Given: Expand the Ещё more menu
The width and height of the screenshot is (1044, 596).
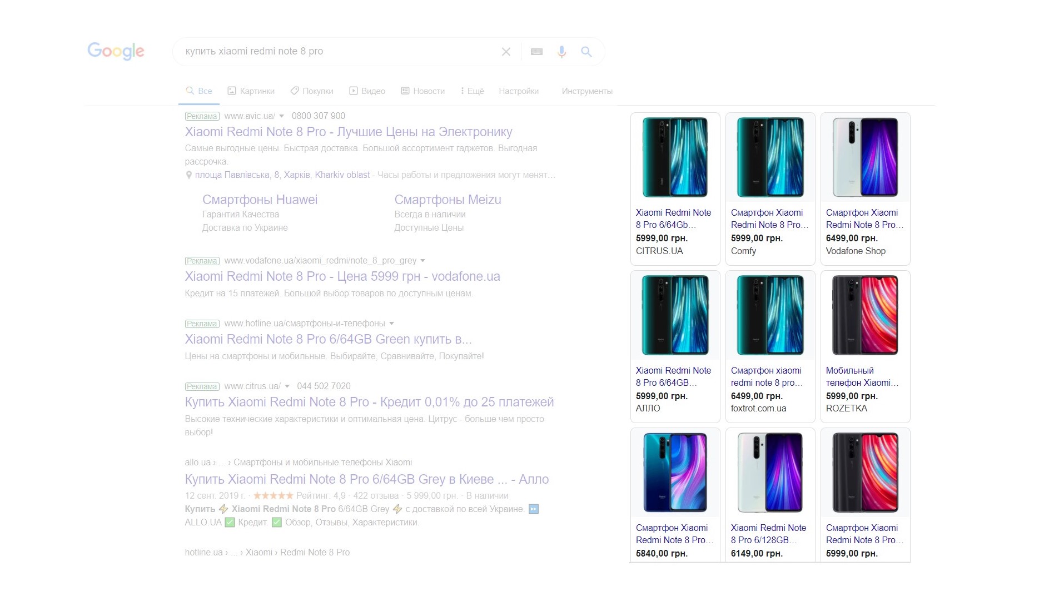Looking at the screenshot, I should tap(472, 91).
